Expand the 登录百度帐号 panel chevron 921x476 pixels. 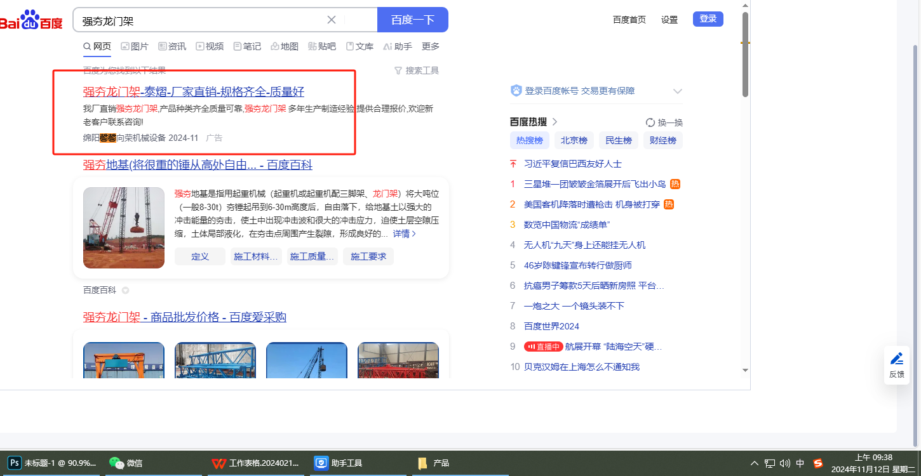pyautogui.click(x=677, y=91)
